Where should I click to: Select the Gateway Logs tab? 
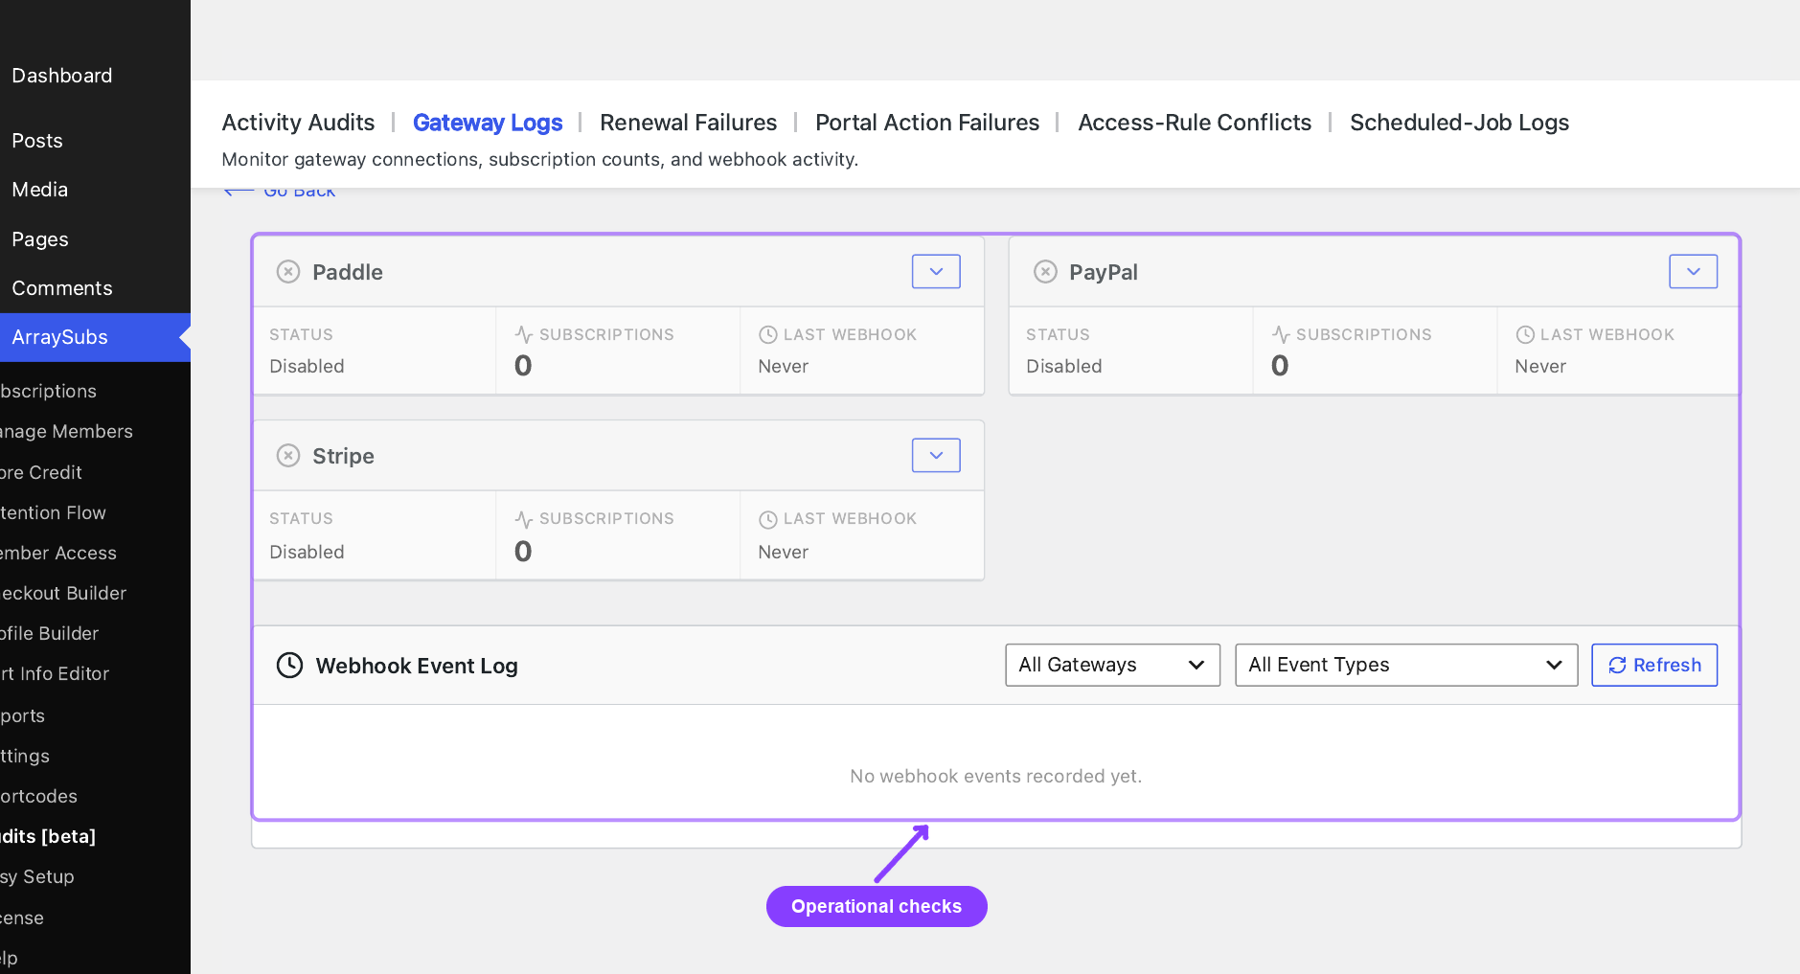(x=488, y=123)
